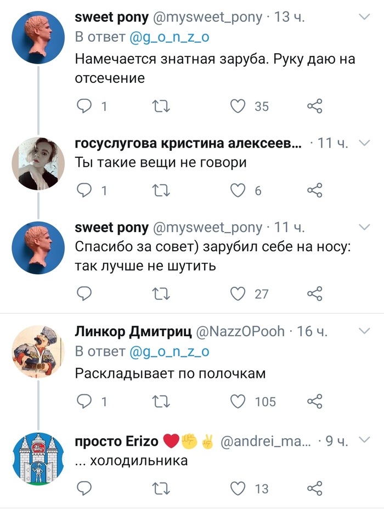
Task: Open the menu chevron on the first sweet pony tweet
Action: click(365, 18)
